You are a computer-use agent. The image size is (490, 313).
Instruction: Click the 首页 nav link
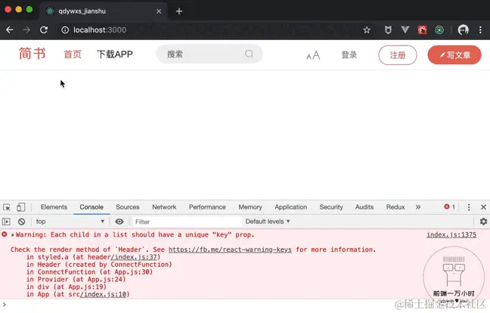(73, 54)
